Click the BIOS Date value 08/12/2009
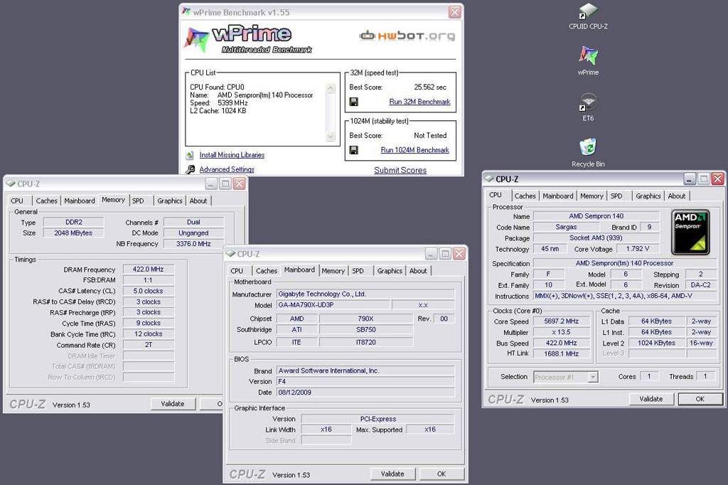Image resolution: width=728 pixels, height=485 pixels. (x=365, y=393)
